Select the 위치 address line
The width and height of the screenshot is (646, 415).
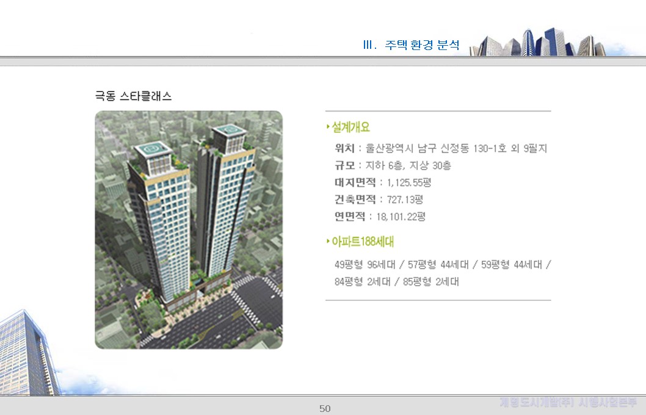(440, 148)
